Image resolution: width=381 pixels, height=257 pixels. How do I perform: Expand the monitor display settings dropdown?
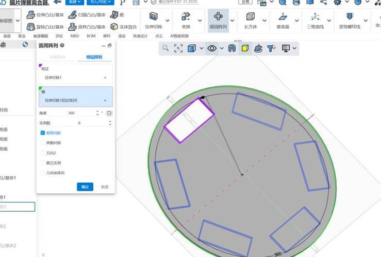tap(294, 48)
